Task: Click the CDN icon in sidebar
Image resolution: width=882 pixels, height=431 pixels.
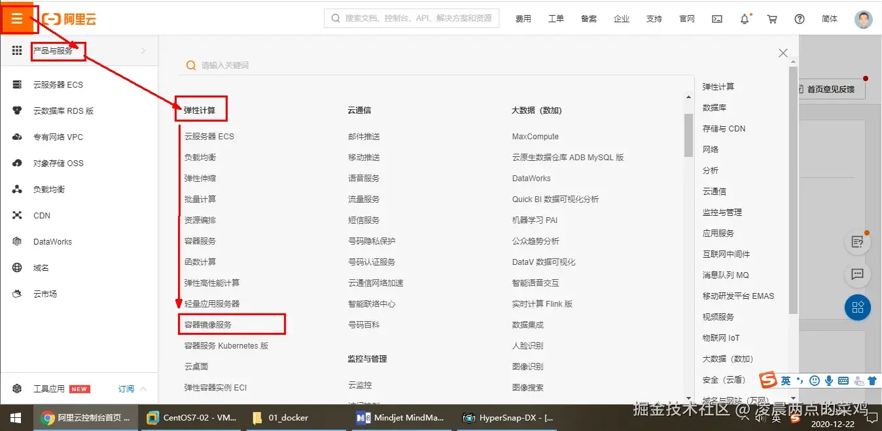Action: click(18, 215)
